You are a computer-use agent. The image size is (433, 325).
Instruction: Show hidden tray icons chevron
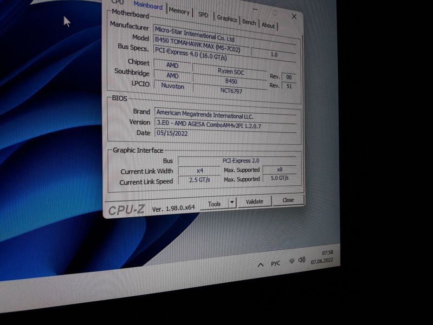pos(260,265)
